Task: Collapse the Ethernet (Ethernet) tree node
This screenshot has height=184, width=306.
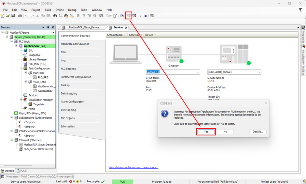Action: [x=11, y=140]
